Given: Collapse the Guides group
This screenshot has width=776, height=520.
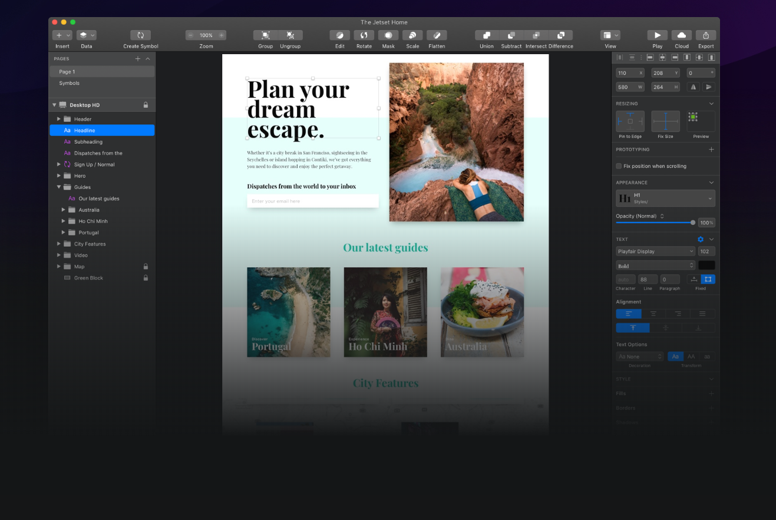Looking at the screenshot, I should pos(59,187).
